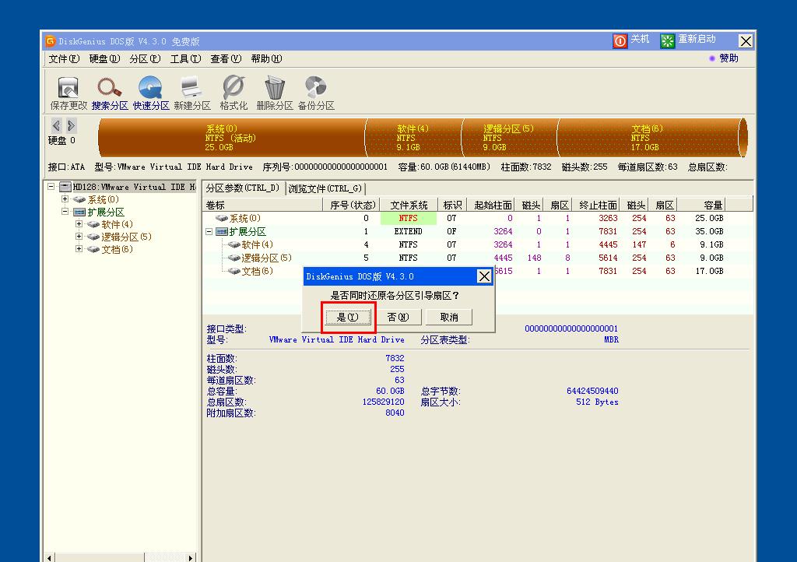Go to next disk with right arrow
Screen dimensions: 797x562
pos(71,125)
